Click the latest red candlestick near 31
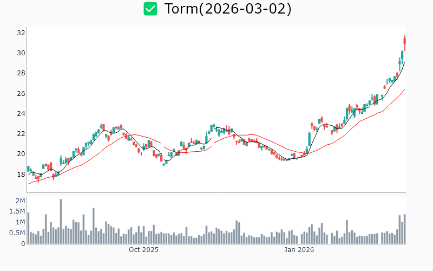The height and width of the screenshot is (271, 433). coord(404,42)
